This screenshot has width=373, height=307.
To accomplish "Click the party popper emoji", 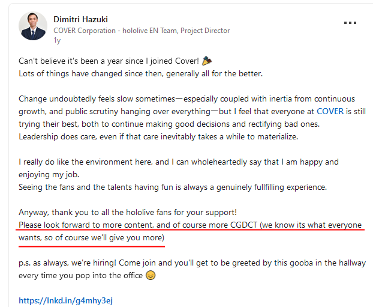I will [x=207, y=61].
